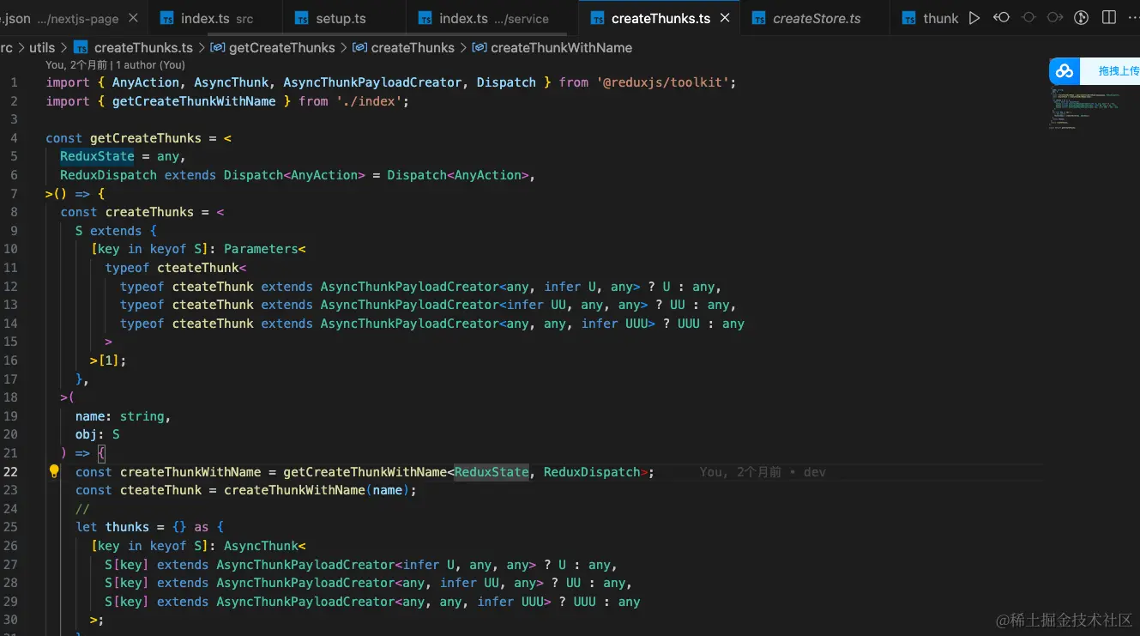The image size is (1140, 636).
Task: Click the './index' string on line 2
Action: point(369,101)
